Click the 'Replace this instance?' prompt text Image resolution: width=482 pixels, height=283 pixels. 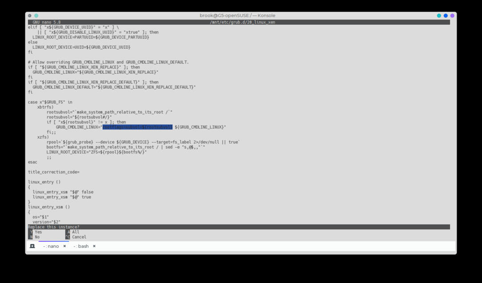point(53,227)
